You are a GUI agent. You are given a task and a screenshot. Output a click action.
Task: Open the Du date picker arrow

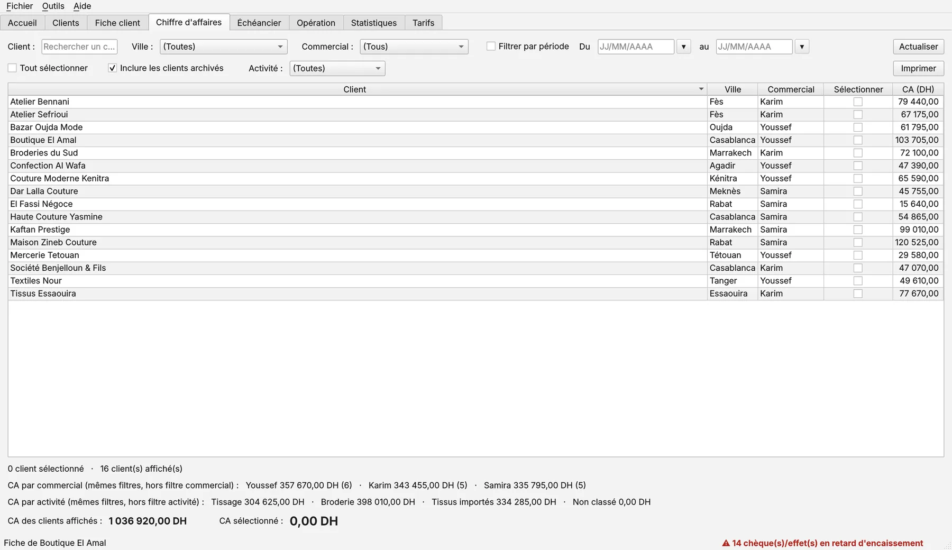(683, 47)
